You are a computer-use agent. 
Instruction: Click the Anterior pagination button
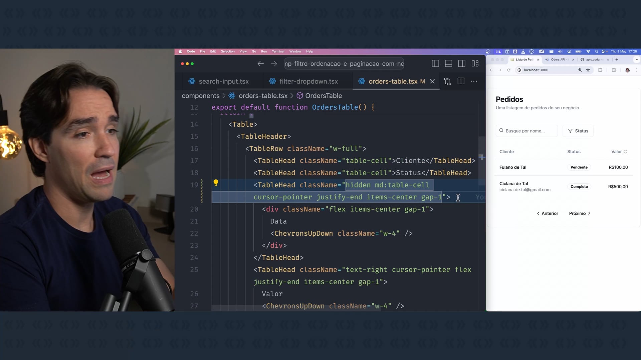coord(548,213)
